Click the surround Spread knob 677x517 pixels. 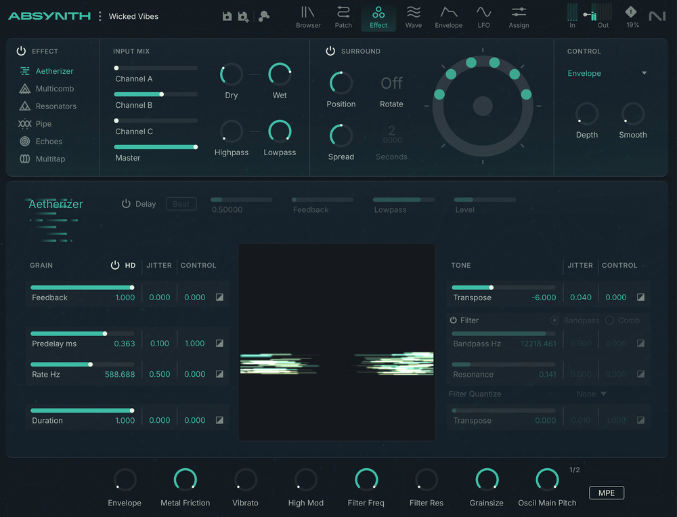click(x=341, y=136)
